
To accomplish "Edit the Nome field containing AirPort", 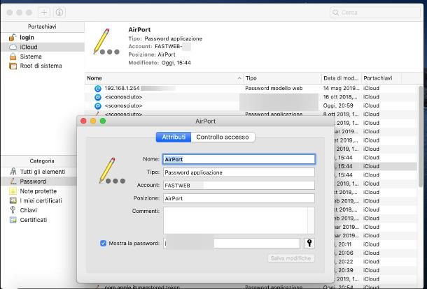I will point(239,159).
